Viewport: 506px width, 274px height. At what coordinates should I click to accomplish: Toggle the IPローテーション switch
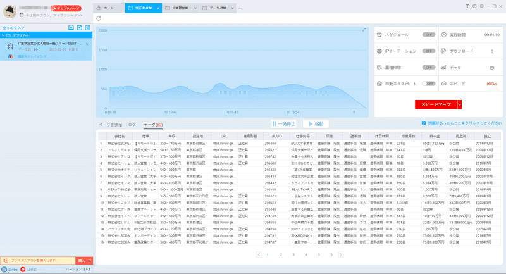[x=429, y=51]
